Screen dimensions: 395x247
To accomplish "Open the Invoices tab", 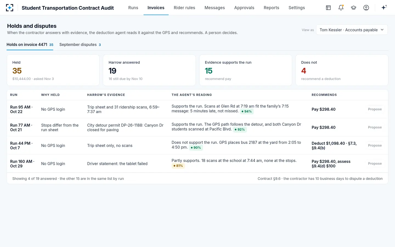I will click(x=156, y=8).
